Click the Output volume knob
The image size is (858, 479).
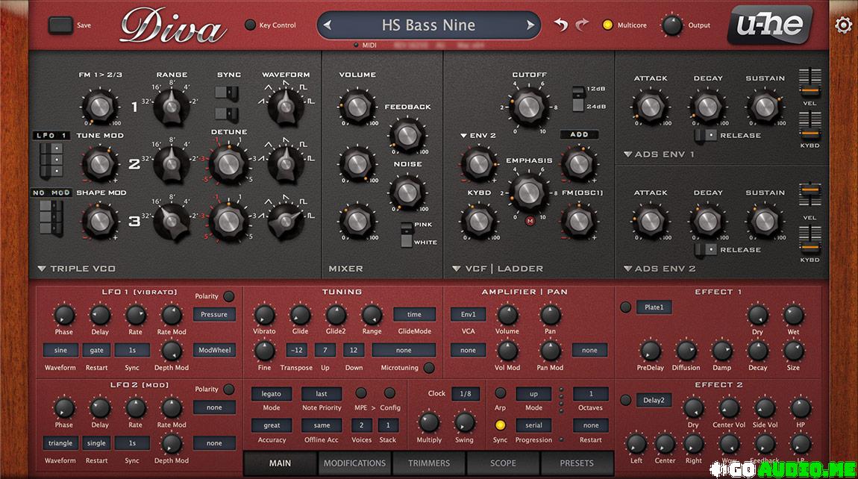coord(672,25)
